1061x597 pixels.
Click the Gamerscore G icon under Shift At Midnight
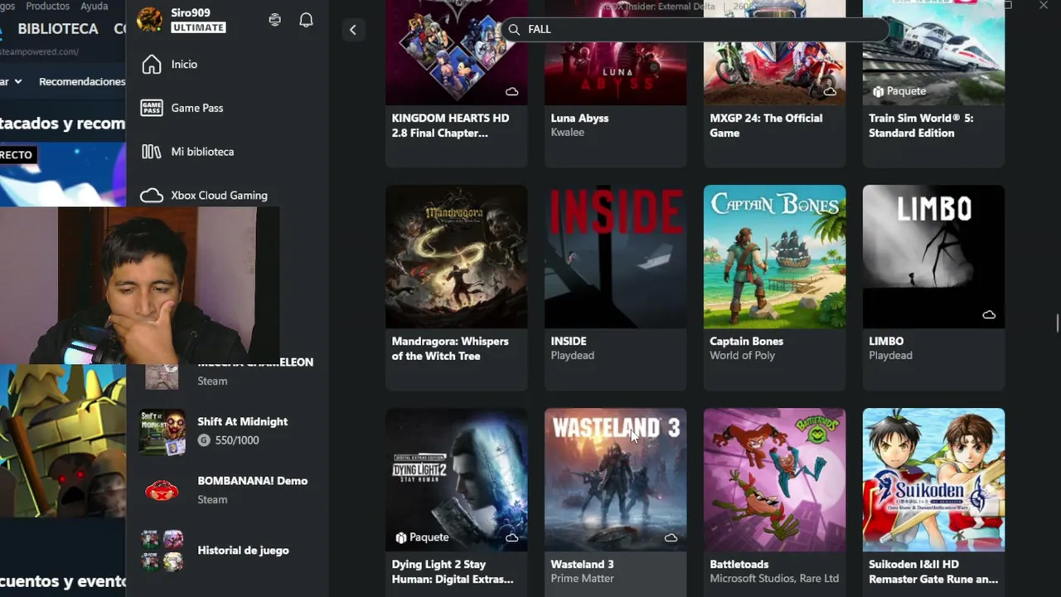coord(204,440)
